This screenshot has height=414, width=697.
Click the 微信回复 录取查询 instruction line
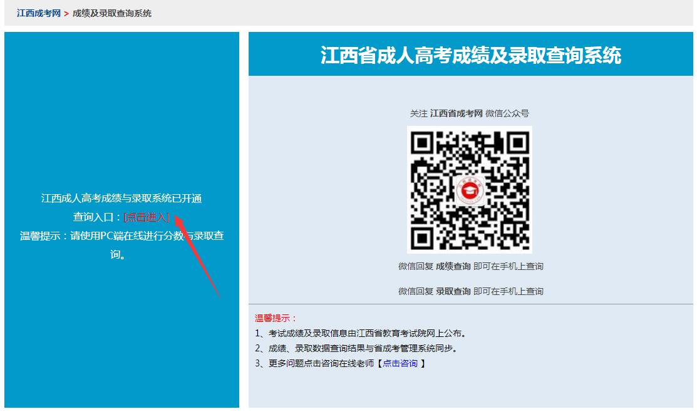(471, 291)
